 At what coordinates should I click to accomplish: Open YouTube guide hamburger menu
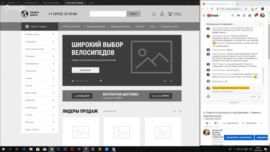click(x=204, y=16)
